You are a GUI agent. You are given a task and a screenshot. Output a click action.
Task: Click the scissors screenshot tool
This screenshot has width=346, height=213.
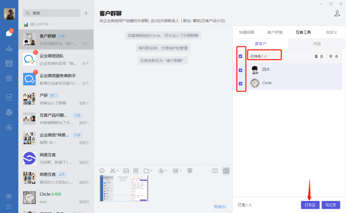coord(112,171)
